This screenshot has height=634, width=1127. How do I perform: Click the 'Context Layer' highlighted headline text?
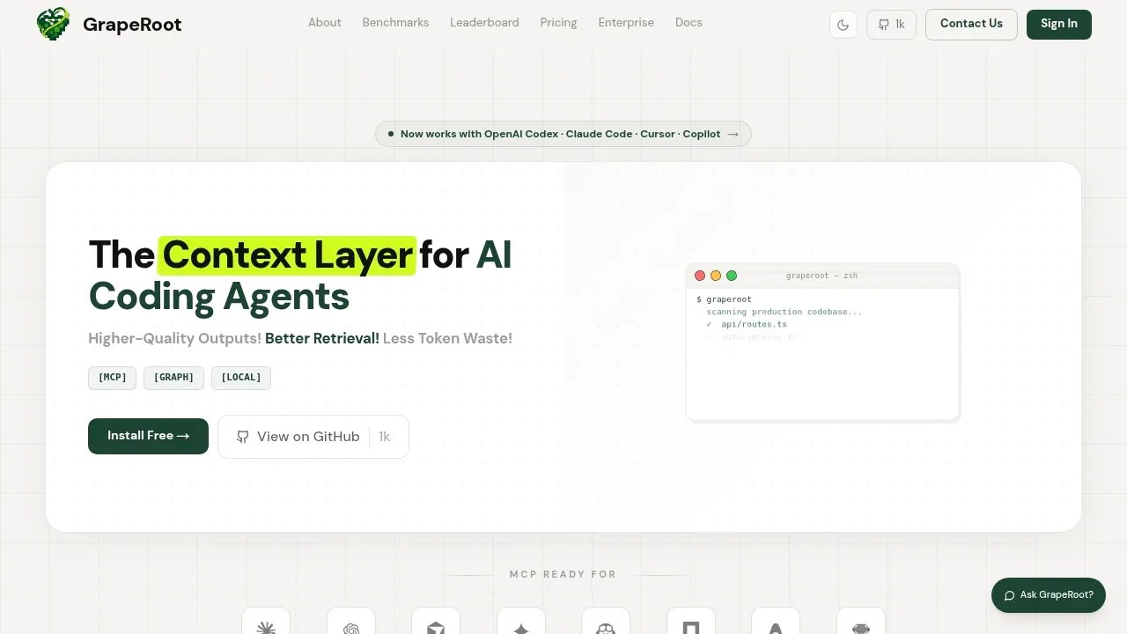[x=287, y=255]
